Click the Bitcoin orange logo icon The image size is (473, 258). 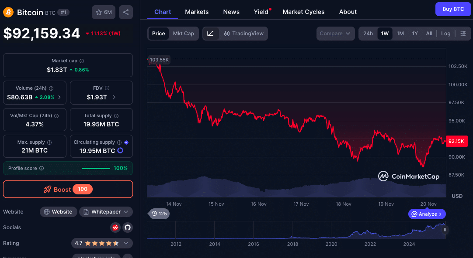tap(8, 12)
